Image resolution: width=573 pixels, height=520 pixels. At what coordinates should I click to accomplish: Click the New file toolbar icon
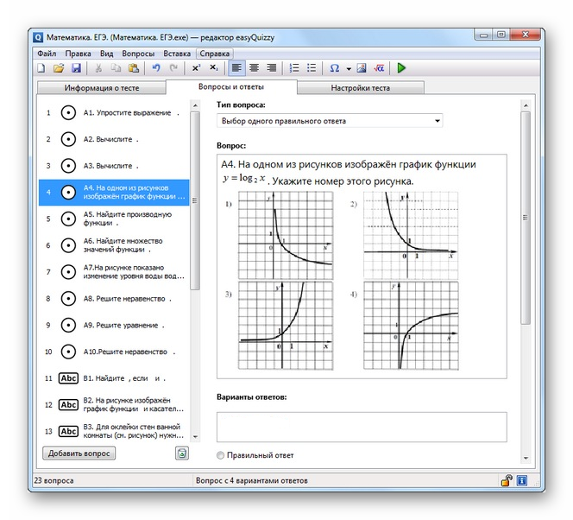[41, 68]
